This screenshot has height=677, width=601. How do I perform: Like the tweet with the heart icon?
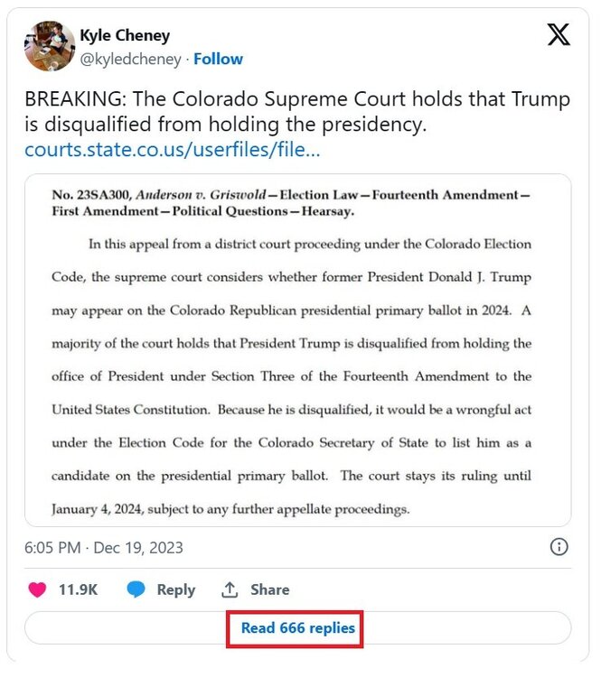point(37,589)
